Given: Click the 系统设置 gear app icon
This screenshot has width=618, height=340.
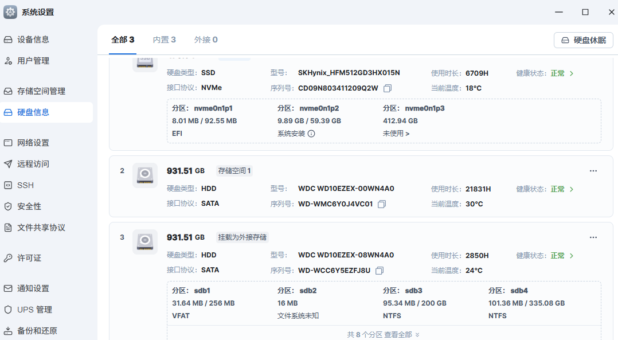Looking at the screenshot, I should tap(10, 12).
